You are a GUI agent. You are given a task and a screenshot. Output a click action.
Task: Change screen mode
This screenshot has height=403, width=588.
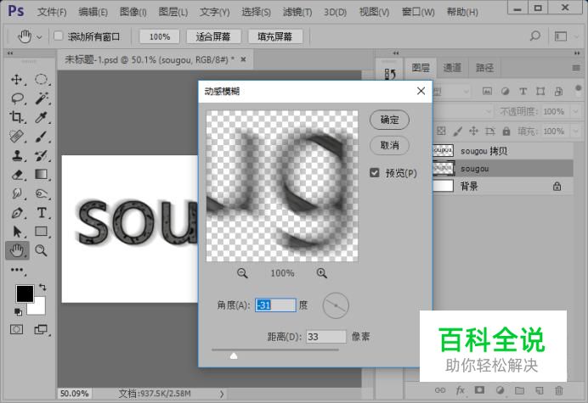click(x=41, y=329)
